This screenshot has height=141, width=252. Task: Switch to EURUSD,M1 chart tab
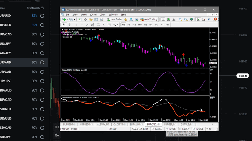tap(69, 125)
